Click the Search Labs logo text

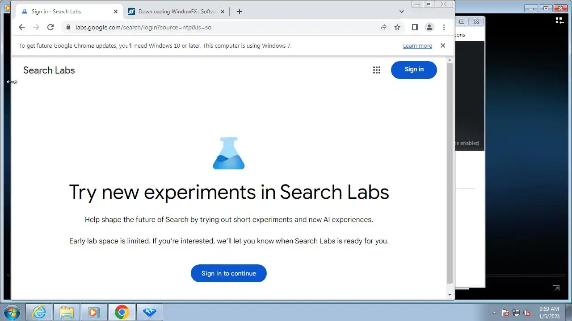49,70
